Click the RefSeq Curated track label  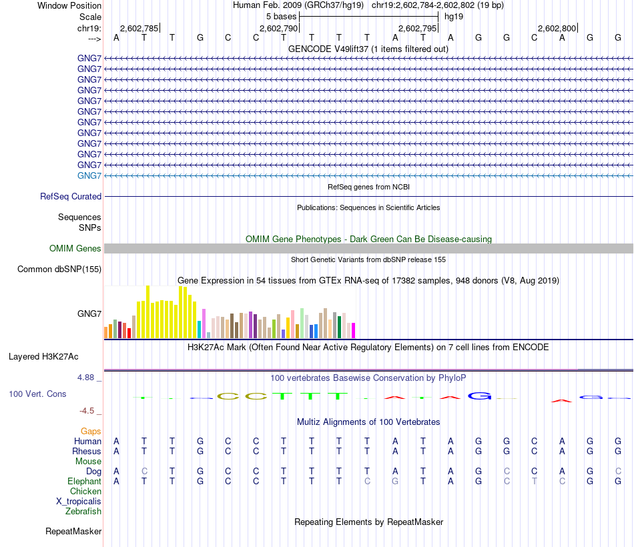[x=70, y=197]
